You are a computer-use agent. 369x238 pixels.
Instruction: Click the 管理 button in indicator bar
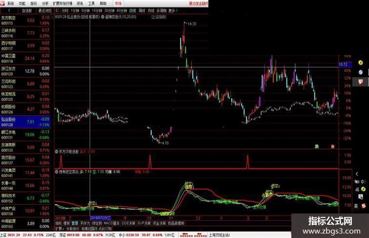click(x=75, y=223)
